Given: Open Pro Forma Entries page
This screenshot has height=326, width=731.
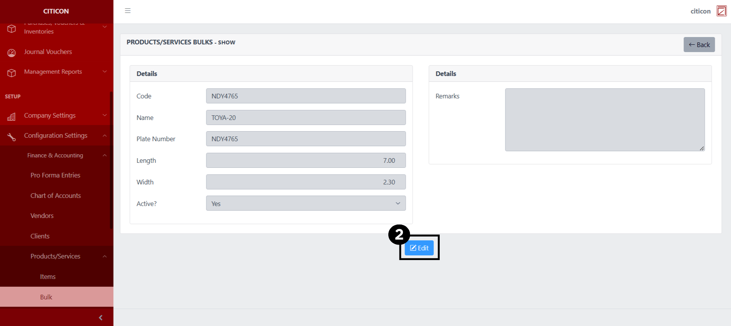Looking at the screenshot, I should pos(55,175).
